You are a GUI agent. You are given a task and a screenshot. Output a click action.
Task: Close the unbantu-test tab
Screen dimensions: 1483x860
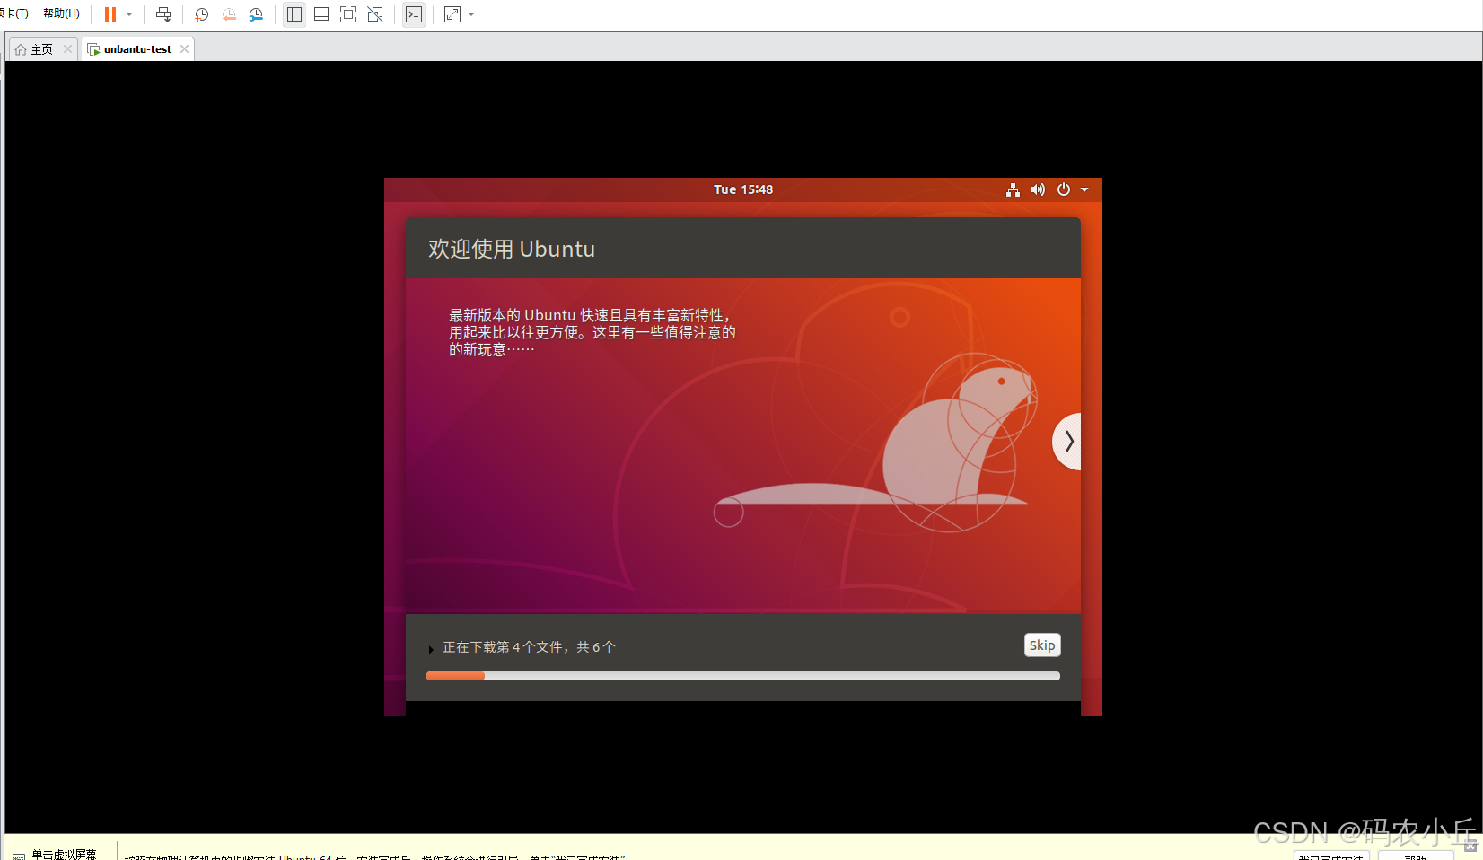tap(184, 49)
